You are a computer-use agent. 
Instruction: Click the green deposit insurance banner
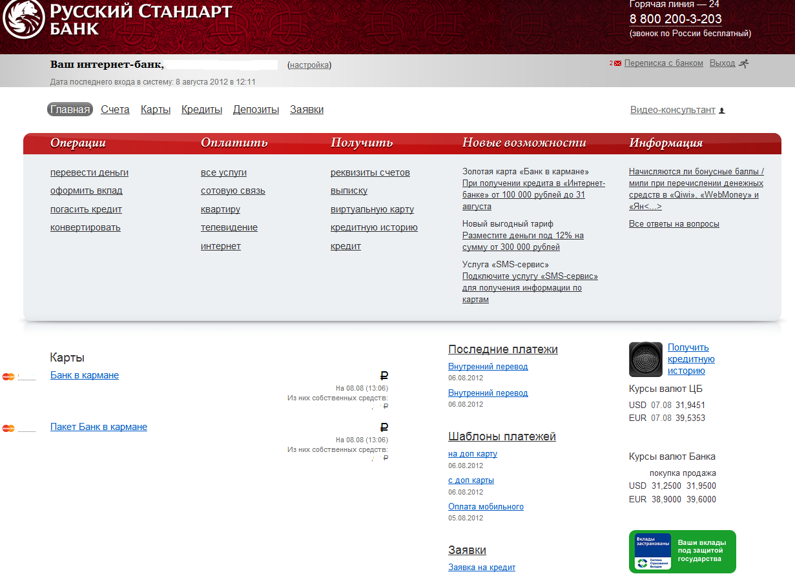(682, 551)
